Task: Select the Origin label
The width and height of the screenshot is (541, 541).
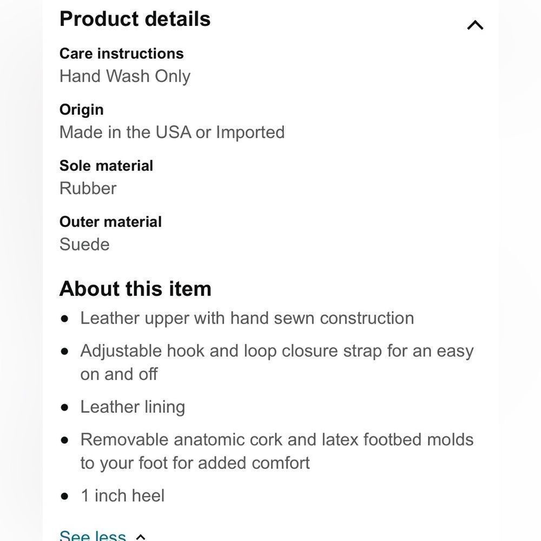Action: [81, 109]
